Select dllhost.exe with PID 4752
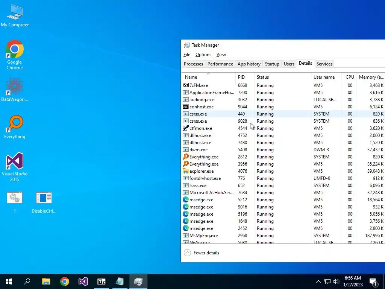The image size is (385, 289). [x=283, y=135]
